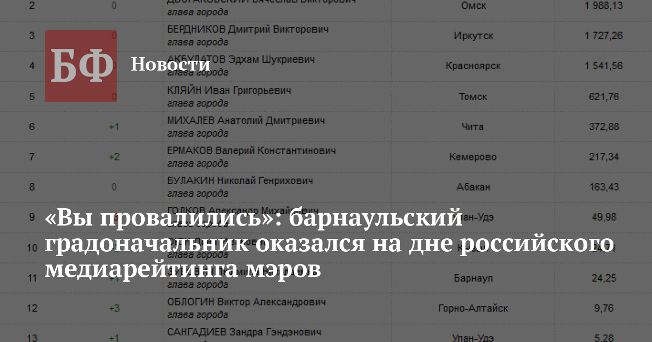
Task: Click the КЛЯЙН Иван Григорьевич name
Action: click(229, 91)
